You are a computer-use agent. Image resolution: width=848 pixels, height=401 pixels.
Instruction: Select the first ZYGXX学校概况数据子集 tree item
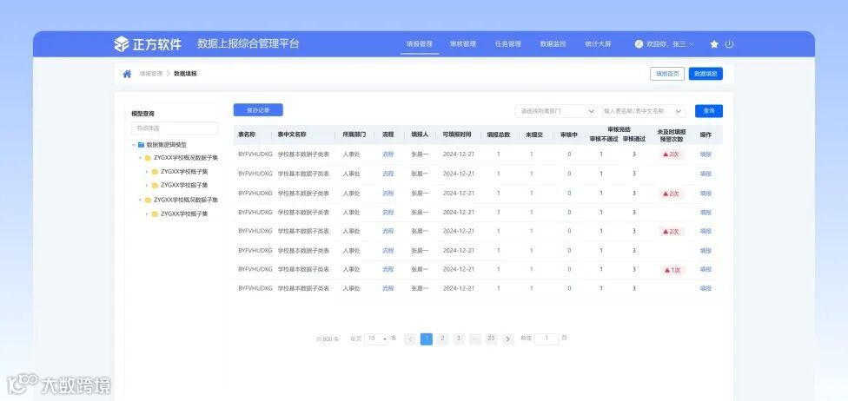point(186,158)
